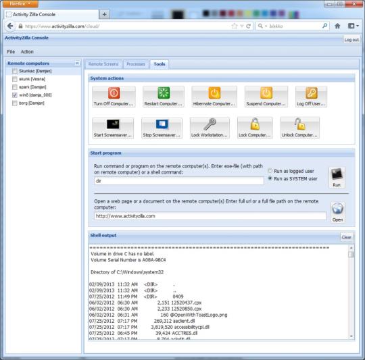Image resolution: width=365 pixels, height=360 pixels.
Task: Select Run as logged user option
Action: [x=270, y=171]
